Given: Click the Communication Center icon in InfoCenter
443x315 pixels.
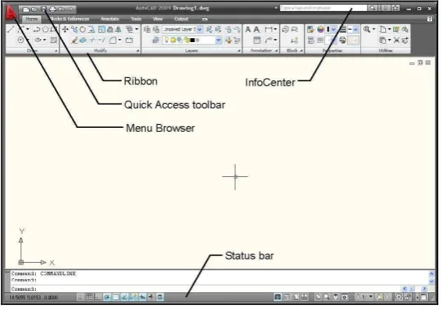Looking at the screenshot, I should click(x=386, y=8).
